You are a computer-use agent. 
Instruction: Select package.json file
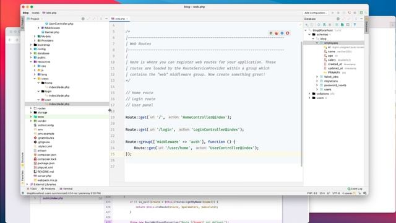coord(46,164)
